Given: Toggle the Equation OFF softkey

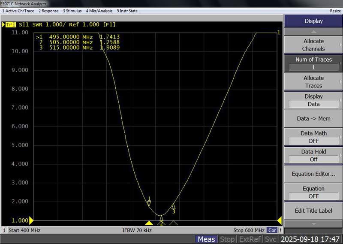Looking at the screenshot, I should pyautogui.click(x=313, y=192).
